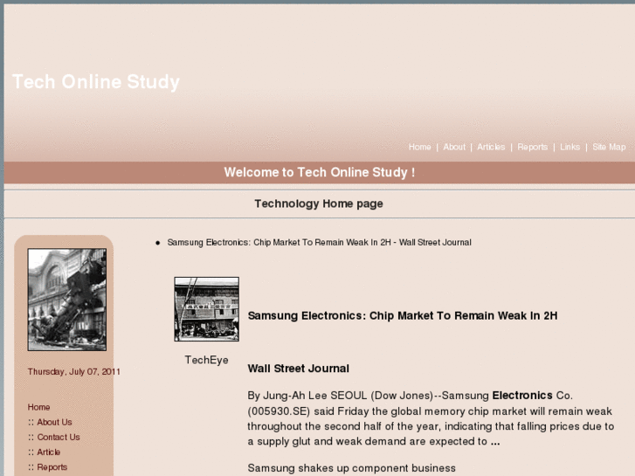Open Reports in top navigation bar
This screenshot has width=635, height=476.
[x=532, y=147]
